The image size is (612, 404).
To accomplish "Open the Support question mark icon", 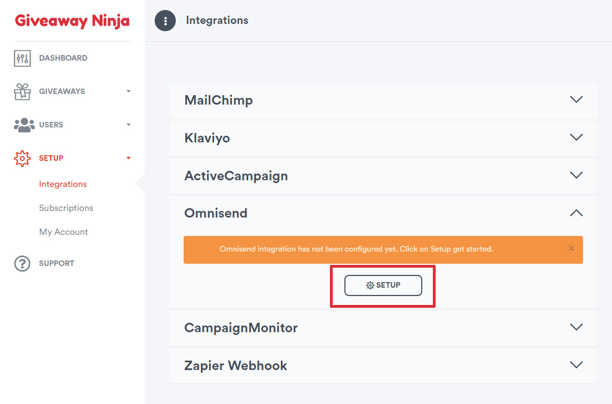I will point(22,263).
